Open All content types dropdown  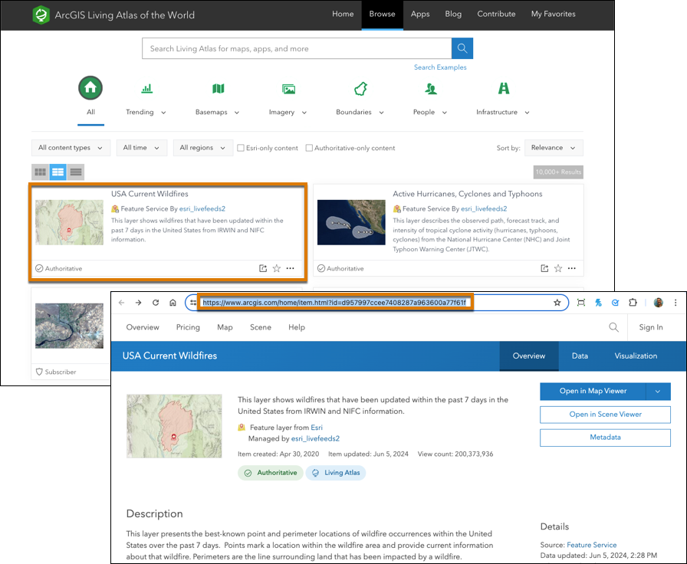point(71,148)
